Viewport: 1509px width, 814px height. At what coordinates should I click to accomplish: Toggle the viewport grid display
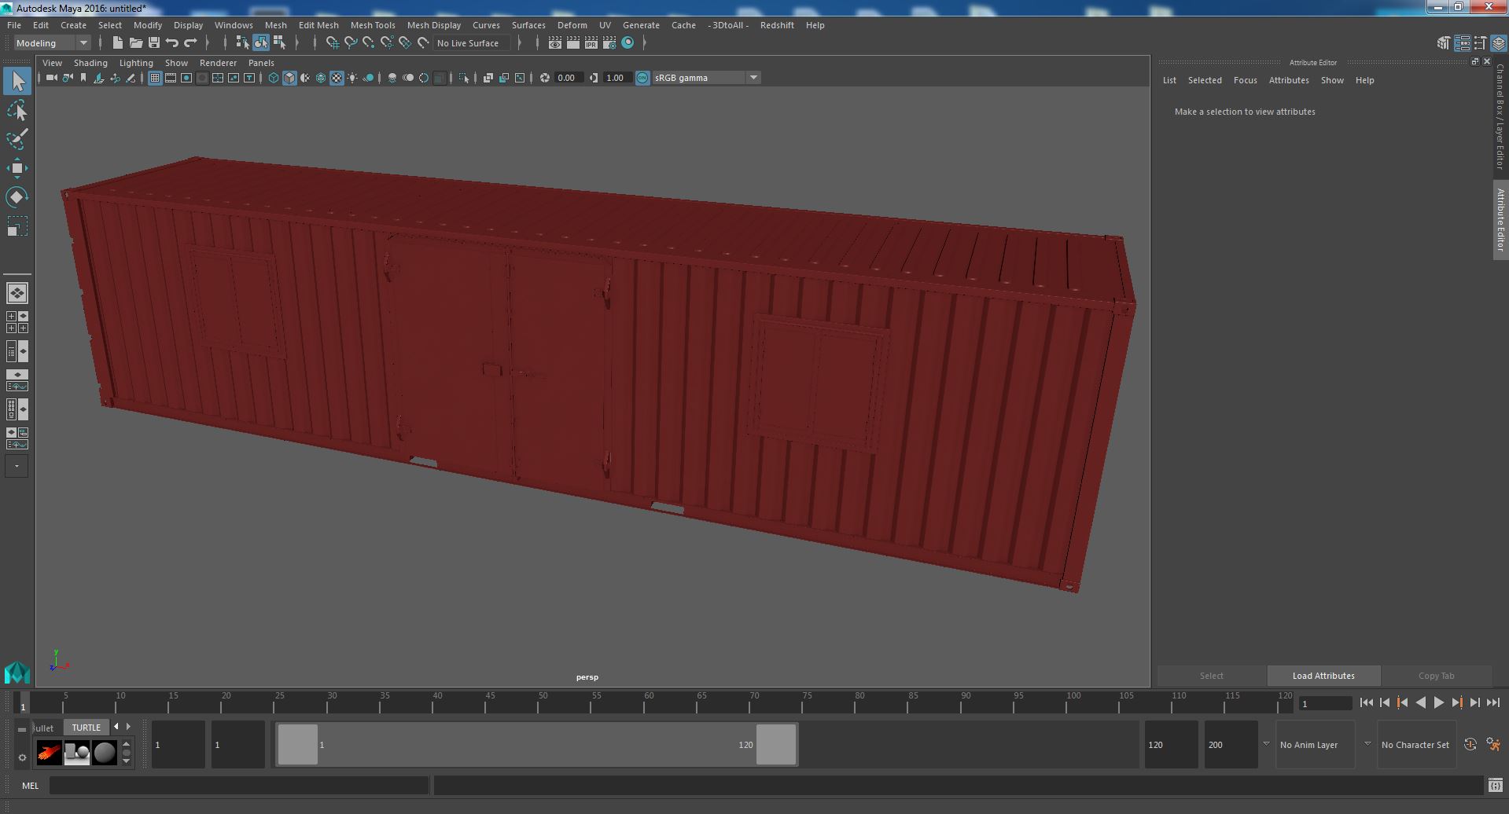point(155,78)
